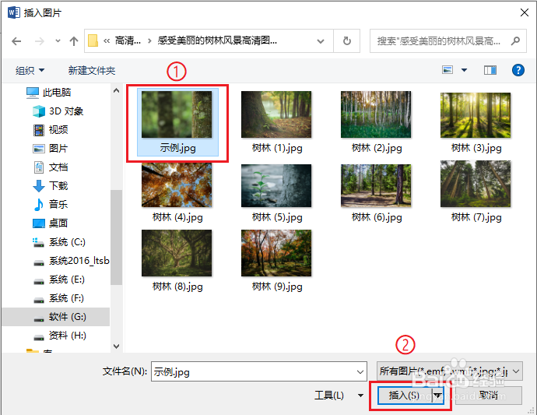
Task: Open the 组织 menu
Action: tap(30, 71)
